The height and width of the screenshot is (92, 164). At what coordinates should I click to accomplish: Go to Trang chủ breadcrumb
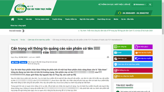(x=14, y=40)
